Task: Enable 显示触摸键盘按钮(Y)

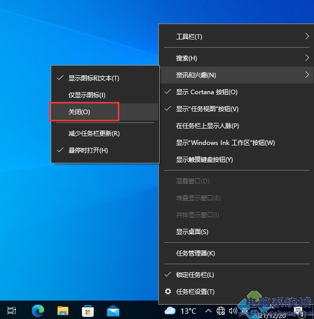Action: click(x=237, y=160)
